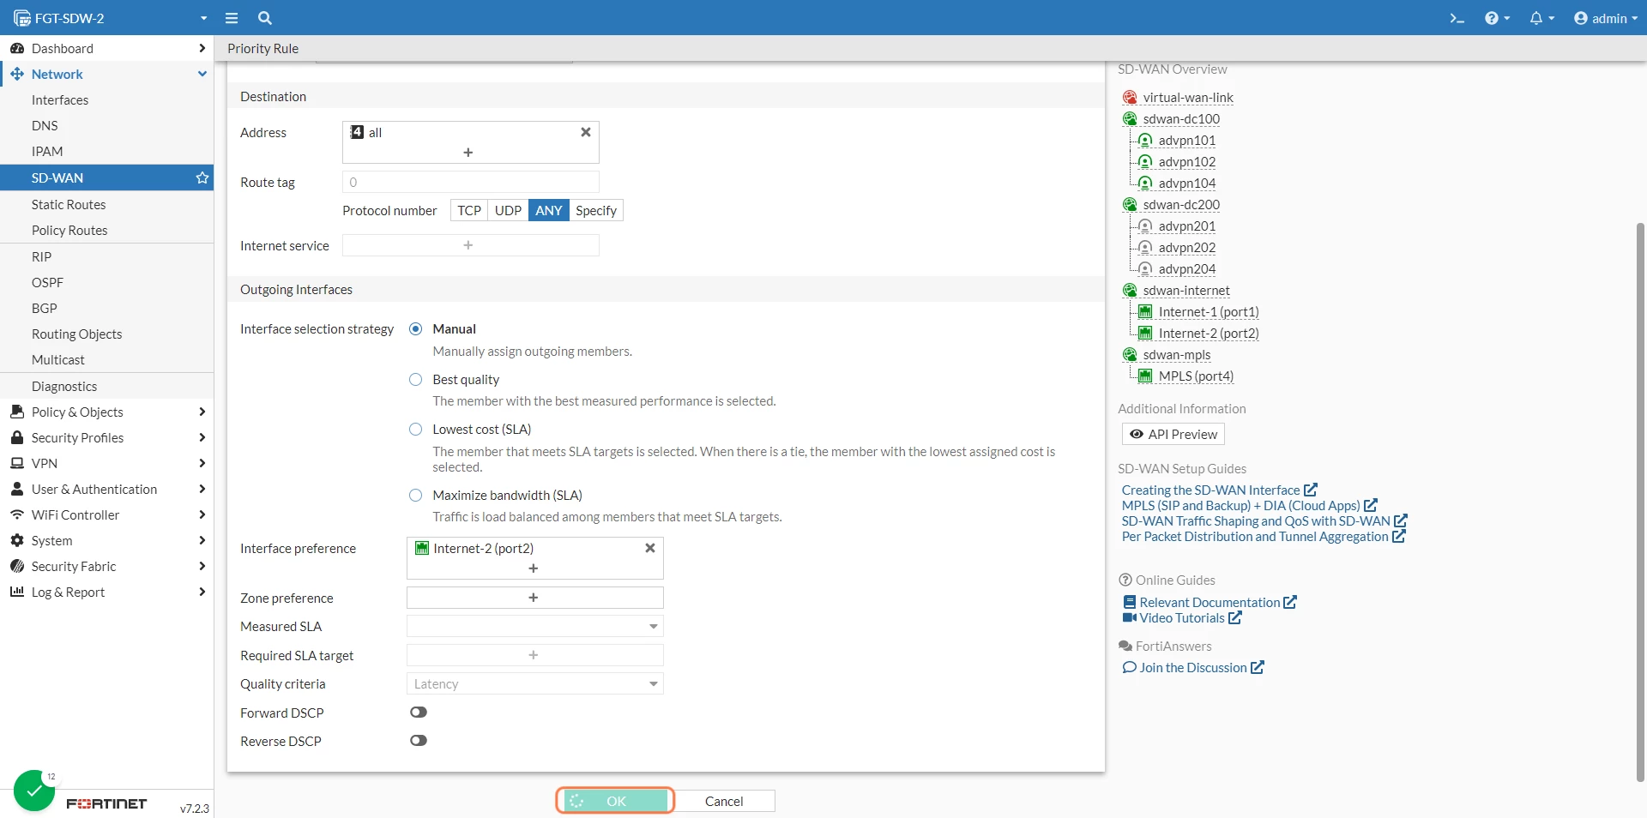Open the Quality criteria Latency dropdown
The height and width of the screenshot is (818, 1647).
[534, 684]
